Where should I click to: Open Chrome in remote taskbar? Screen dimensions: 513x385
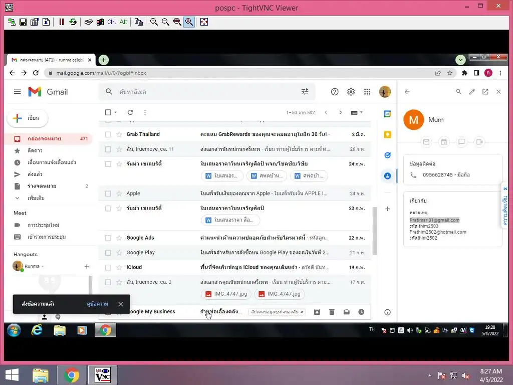pos(105,330)
